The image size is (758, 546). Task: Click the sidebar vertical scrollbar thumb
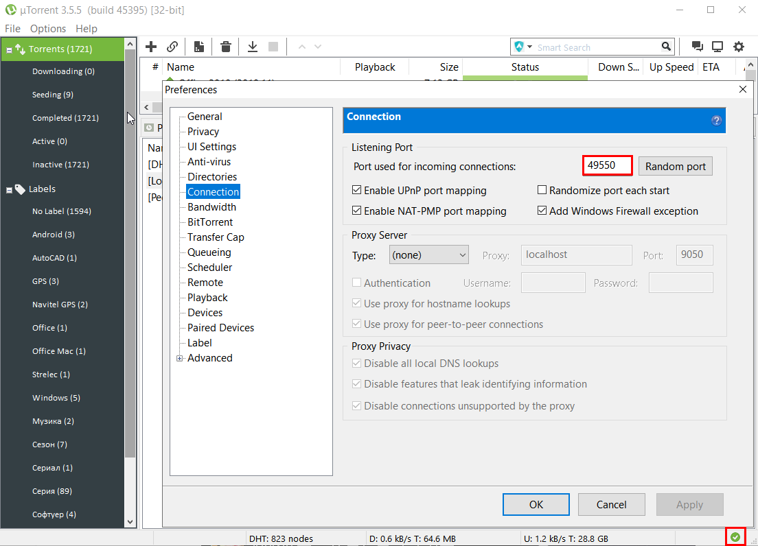click(130, 253)
